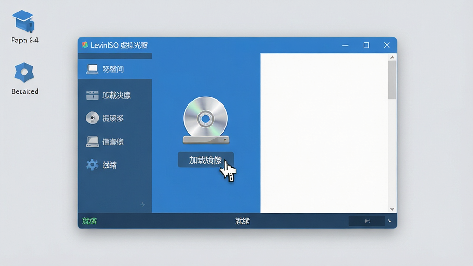
Task: Select the blue cube desktop icon
Action: (24, 21)
